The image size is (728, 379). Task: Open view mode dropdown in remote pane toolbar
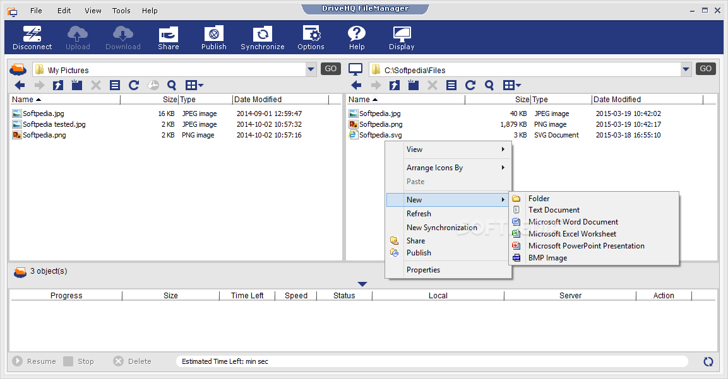click(x=194, y=85)
